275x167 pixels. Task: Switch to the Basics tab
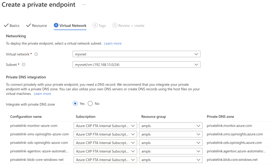(15, 26)
